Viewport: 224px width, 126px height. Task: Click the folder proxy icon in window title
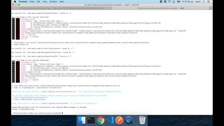(85, 5)
